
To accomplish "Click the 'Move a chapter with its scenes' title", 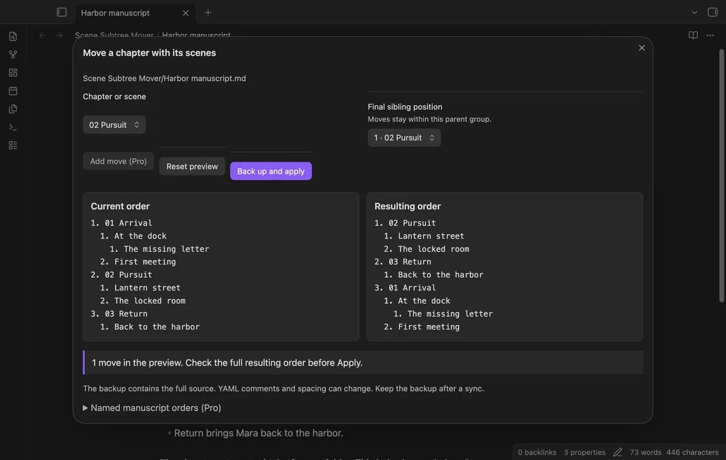I will pyautogui.click(x=149, y=53).
